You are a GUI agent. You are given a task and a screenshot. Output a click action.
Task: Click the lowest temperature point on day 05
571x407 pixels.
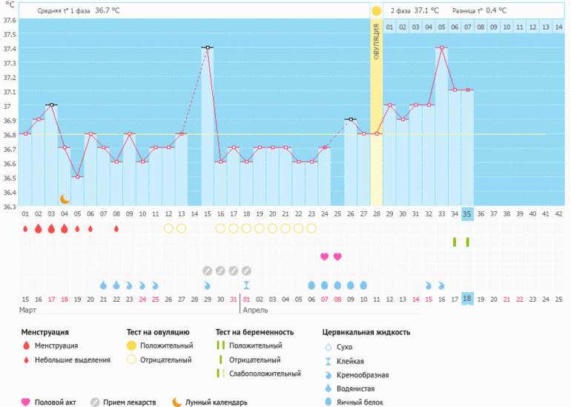pos(77,177)
